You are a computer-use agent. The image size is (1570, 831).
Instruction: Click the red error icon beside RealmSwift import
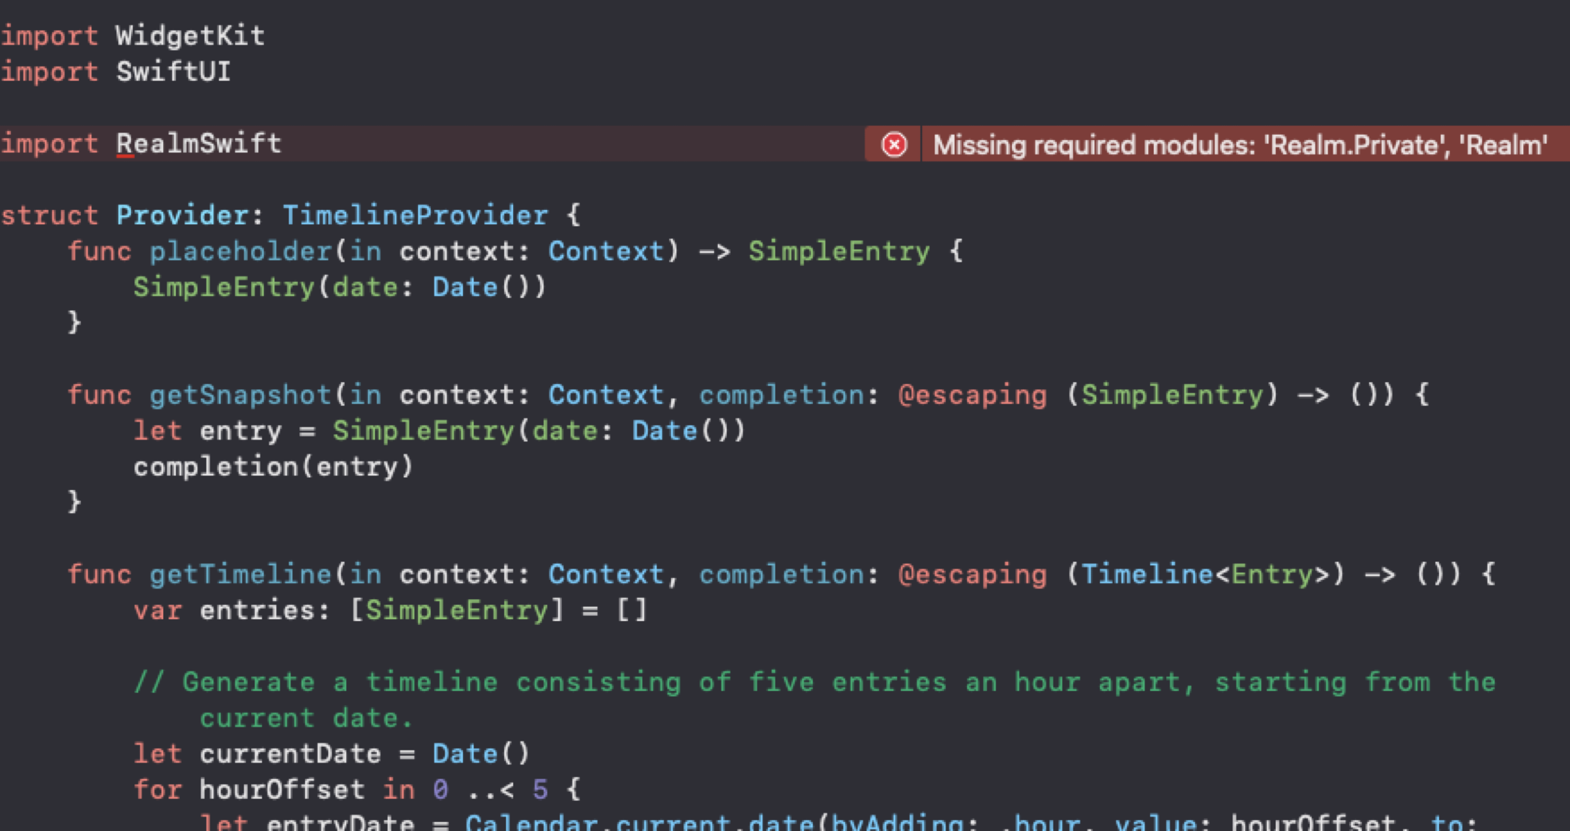click(894, 144)
